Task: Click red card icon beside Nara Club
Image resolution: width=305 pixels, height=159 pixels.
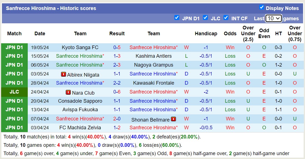Action: (68, 92)
